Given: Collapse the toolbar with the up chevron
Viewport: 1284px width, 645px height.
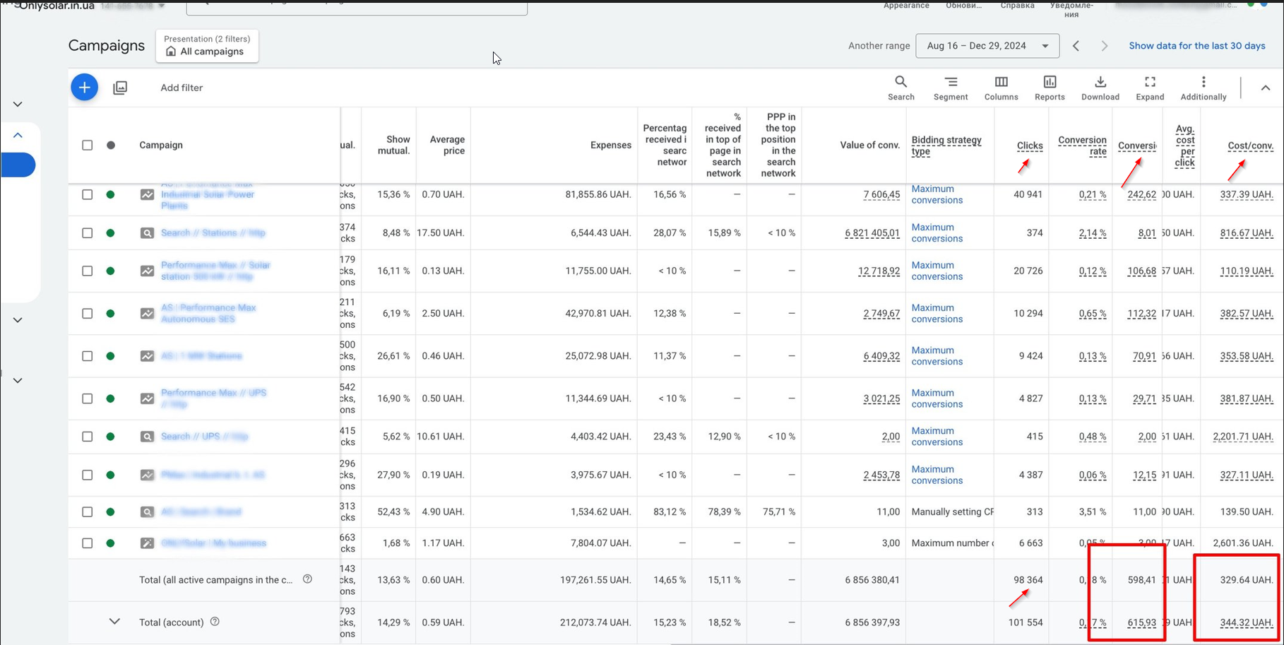Looking at the screenshot, I should click(x=1265, y=88).
